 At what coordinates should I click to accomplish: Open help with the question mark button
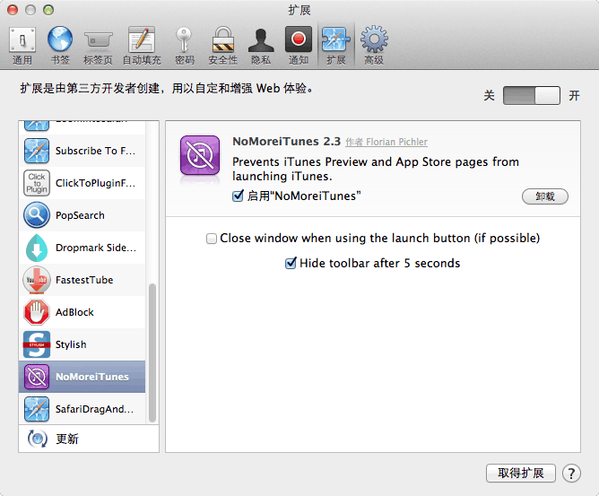pyautogui.click(x=571, y=474)
